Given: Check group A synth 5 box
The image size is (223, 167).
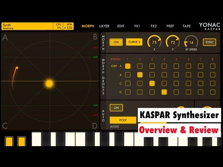Looking at the screenshot, I should coord(176,66).
